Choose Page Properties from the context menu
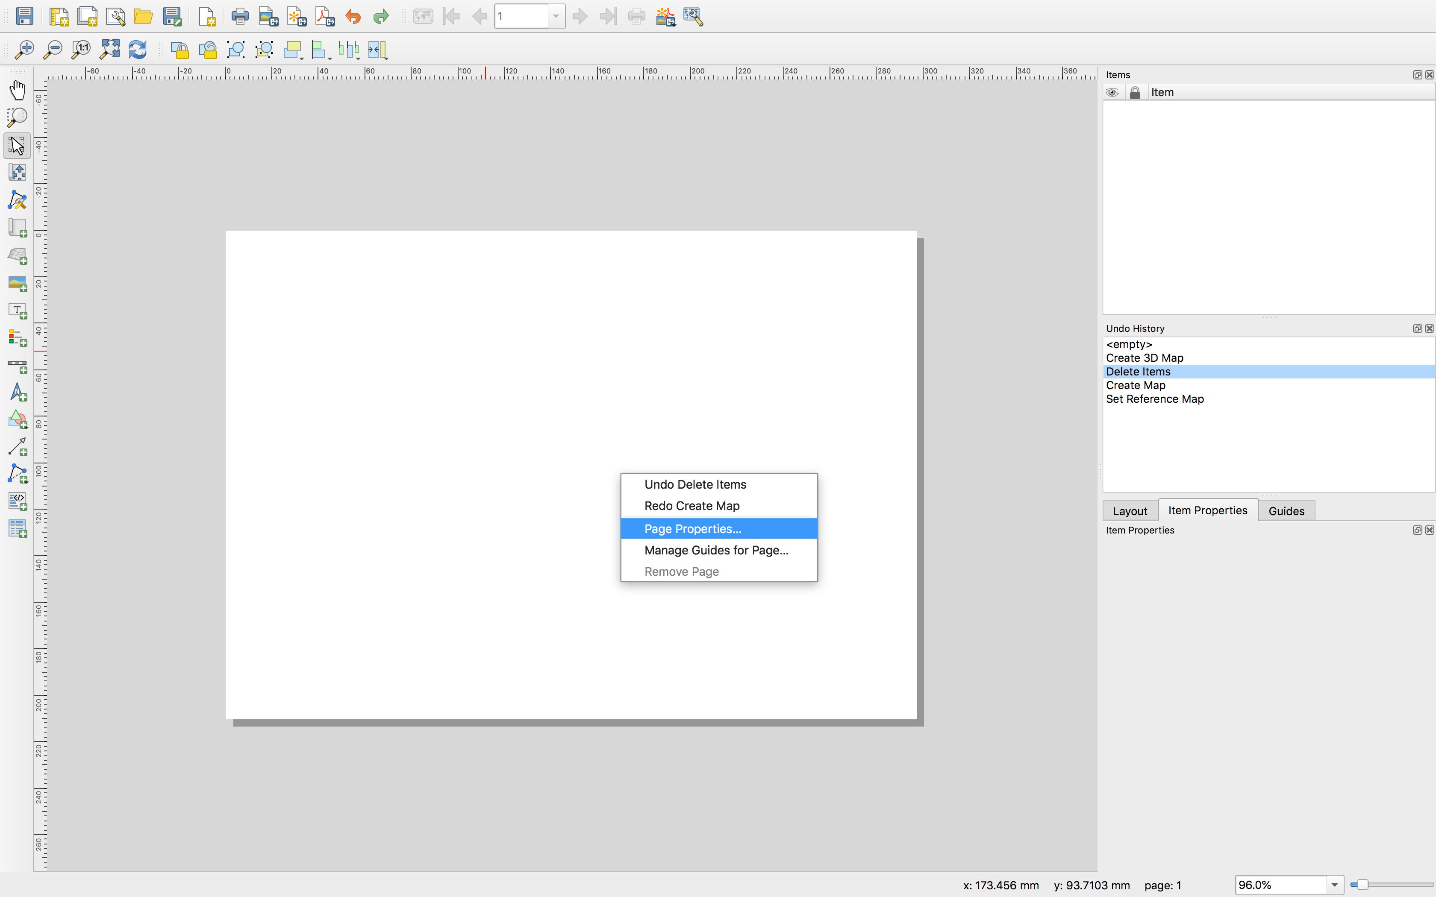 692,528
